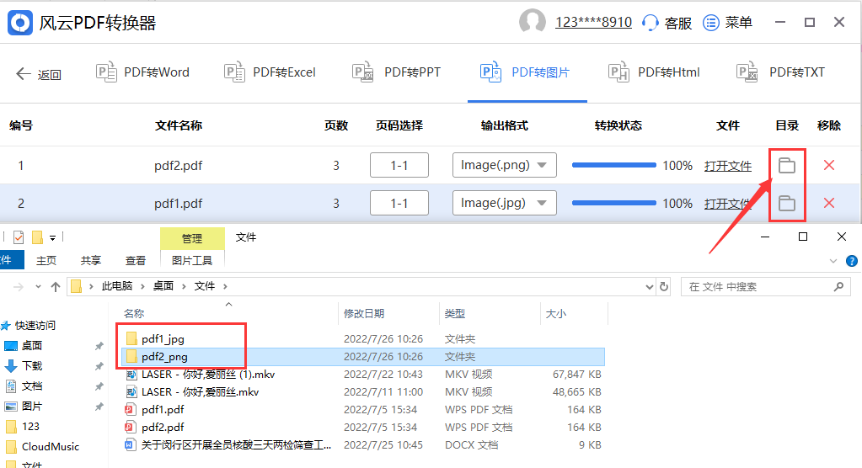The height and width of the screenshot is (468, 862).
Task: Open account 123****8910 link
Action: [x=593, y=22]
